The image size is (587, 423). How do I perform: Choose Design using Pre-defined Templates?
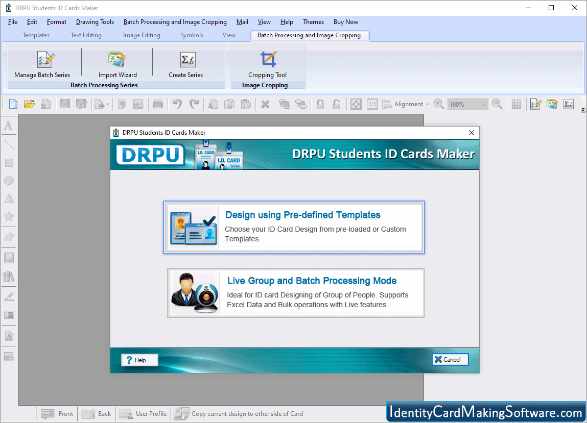pos(294,228)
